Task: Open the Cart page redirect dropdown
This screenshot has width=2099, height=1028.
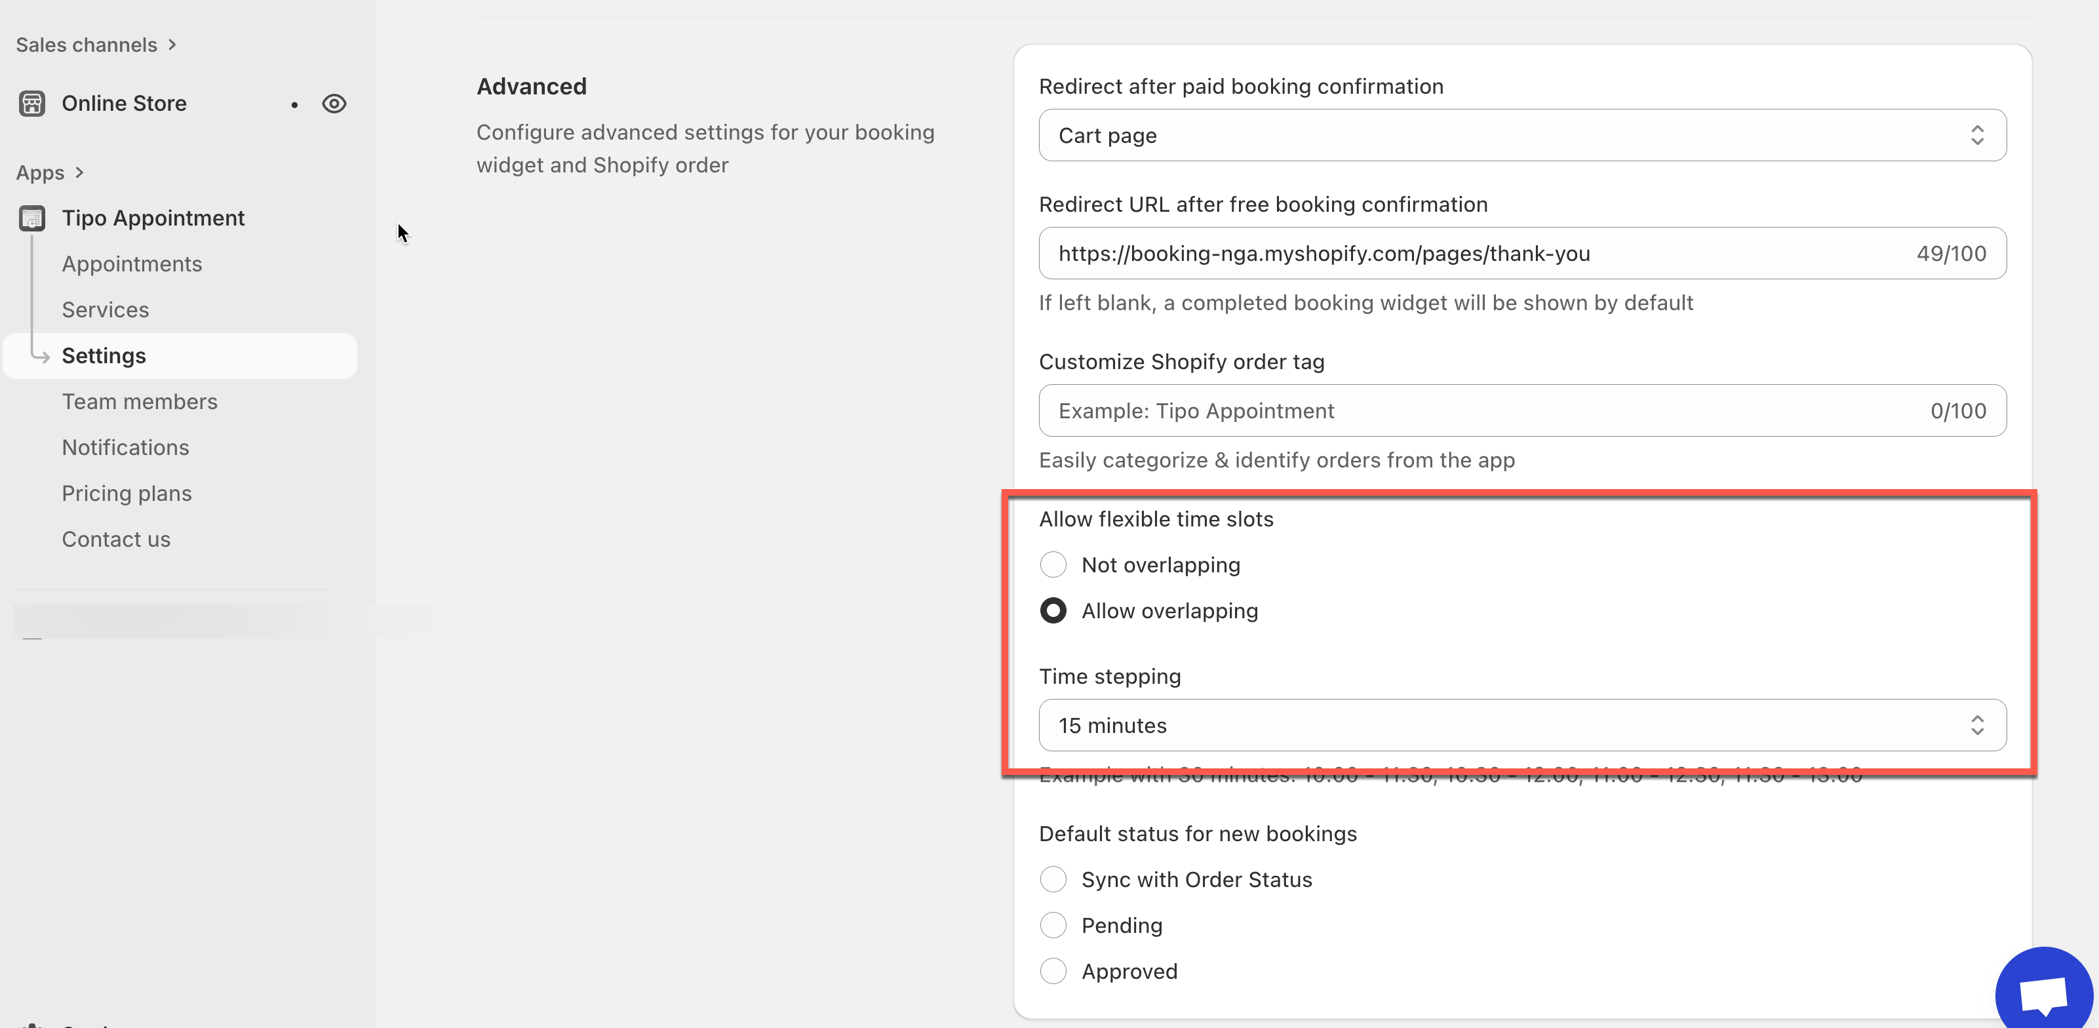Action: coord(1521,135)
